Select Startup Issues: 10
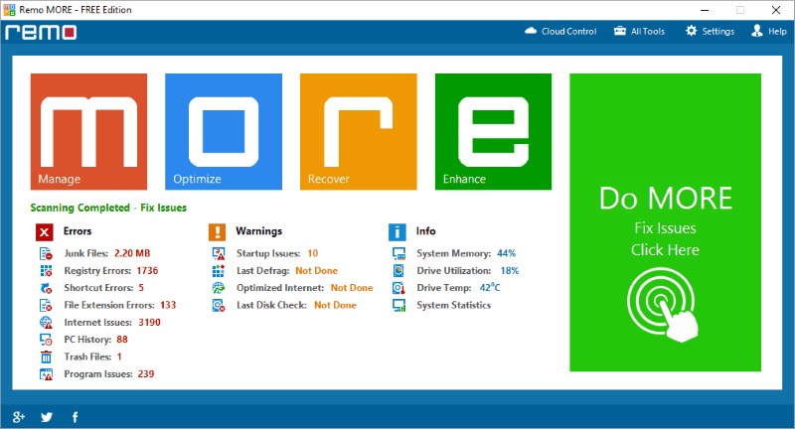795x429 pixels. click(277, 253)
